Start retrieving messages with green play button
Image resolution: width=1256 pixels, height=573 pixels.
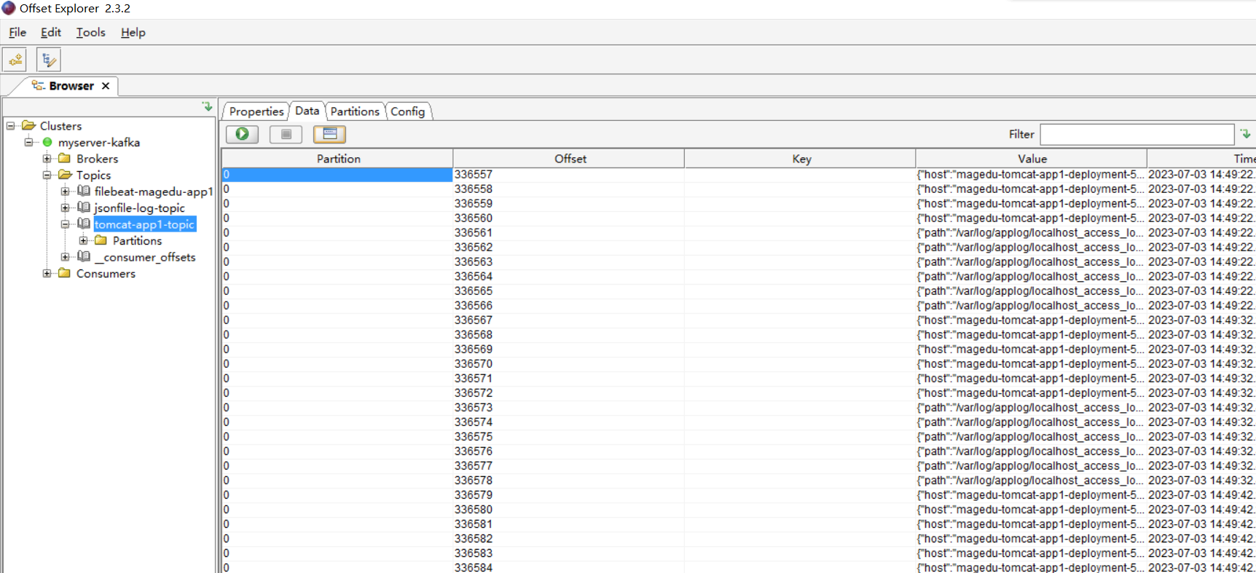242,134
